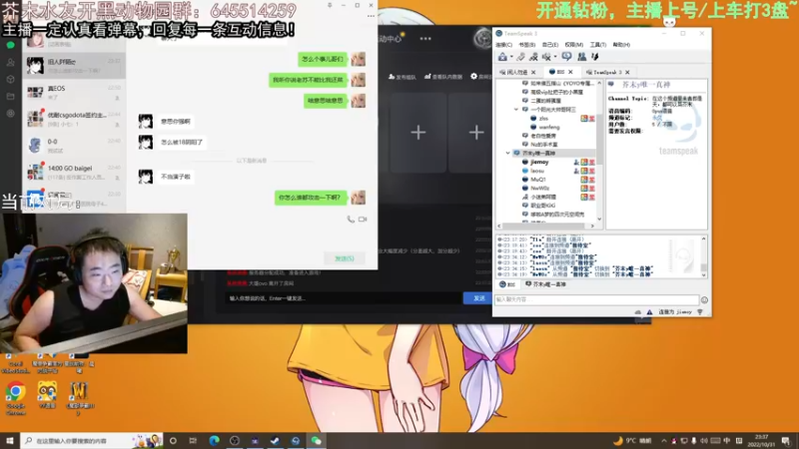Select user zlss in the channel tree
Viewport: 799px width, 449px height.
point(543,118)
